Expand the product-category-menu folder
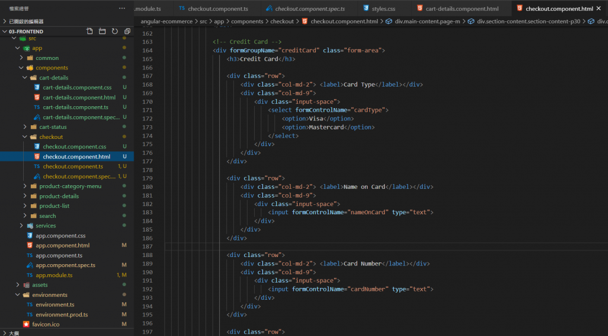 click(25, 186)
